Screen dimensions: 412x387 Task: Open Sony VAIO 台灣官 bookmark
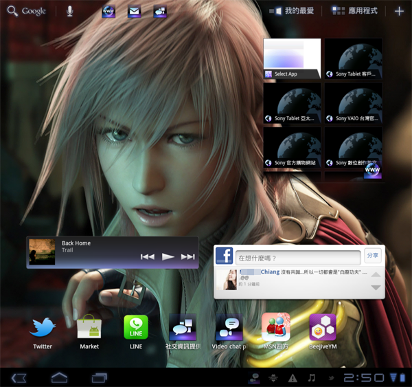click(x=354, y=103)
